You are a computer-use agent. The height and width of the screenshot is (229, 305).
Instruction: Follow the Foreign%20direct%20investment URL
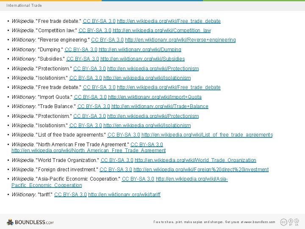point(201,170)
